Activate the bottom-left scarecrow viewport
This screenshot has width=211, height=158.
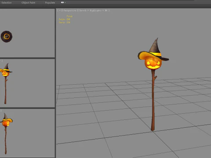point(27,133)
